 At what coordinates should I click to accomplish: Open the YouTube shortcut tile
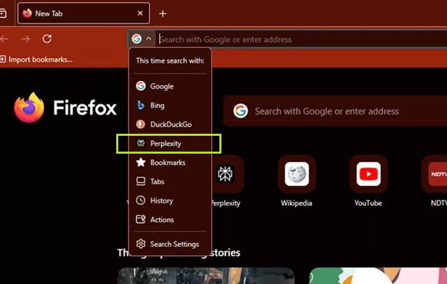(369, 174)
